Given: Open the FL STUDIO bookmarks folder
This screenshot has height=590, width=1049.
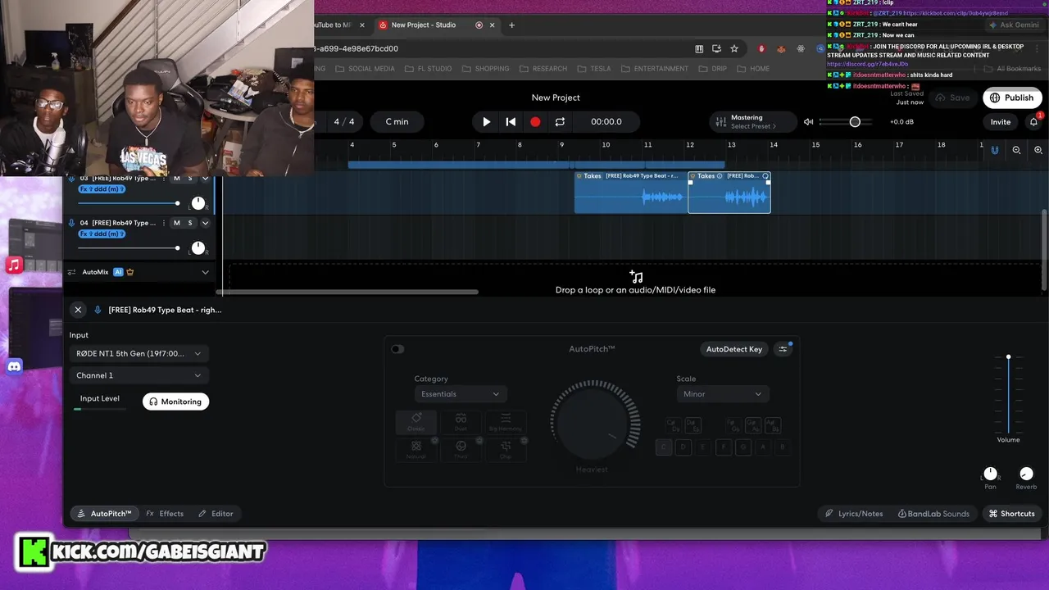Looking at the screenshot, I should [429, 69].
